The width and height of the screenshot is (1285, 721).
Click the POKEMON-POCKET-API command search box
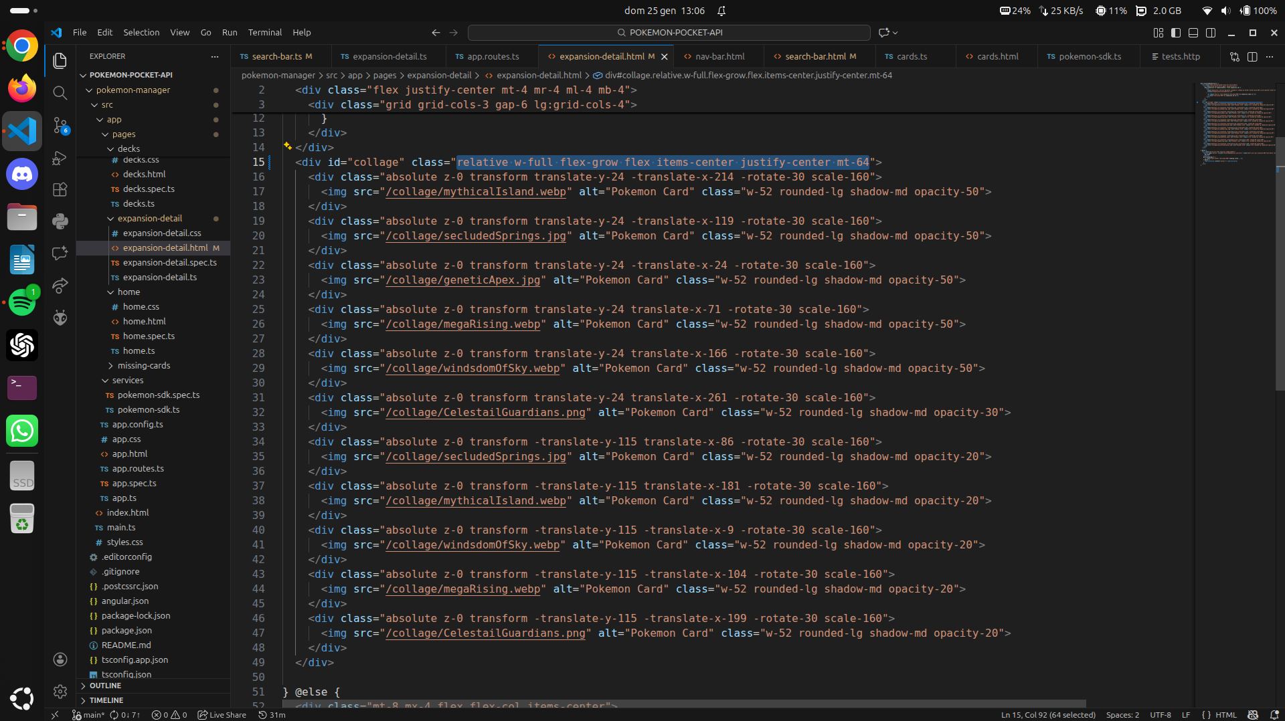point(669,33)
